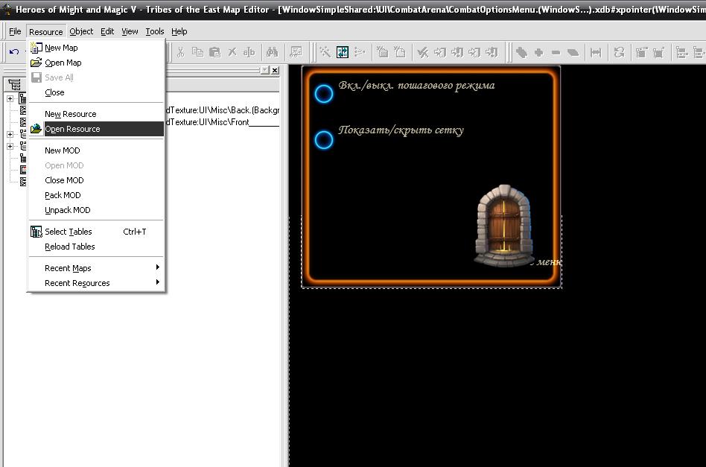Open the panel dropdown arrow beside close X

(265, 70)
